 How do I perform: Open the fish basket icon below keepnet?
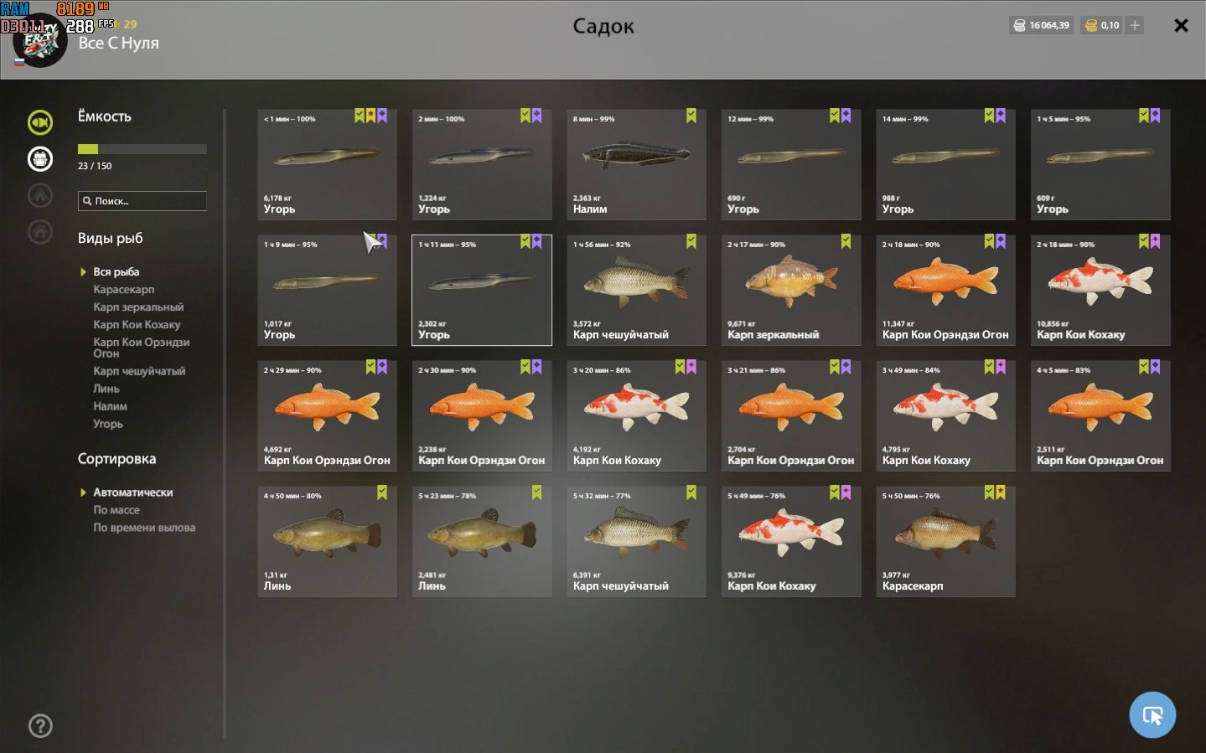pos(39,158)
